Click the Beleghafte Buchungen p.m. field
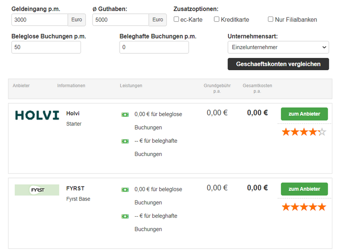Image resolution: width=339 pixels, height=252 pixels. click(x=154, y=47)
